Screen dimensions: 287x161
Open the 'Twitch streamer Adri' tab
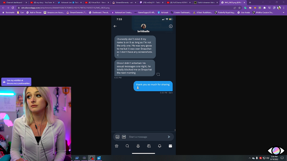[x=206, y=3]
